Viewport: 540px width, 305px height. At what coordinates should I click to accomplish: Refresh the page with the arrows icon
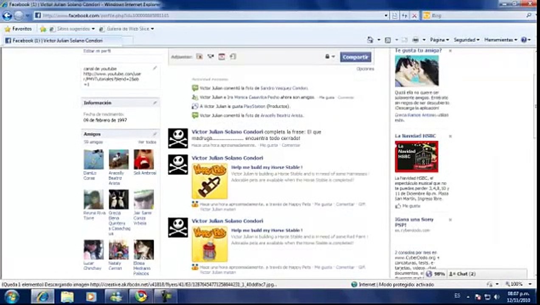point(405,16)
